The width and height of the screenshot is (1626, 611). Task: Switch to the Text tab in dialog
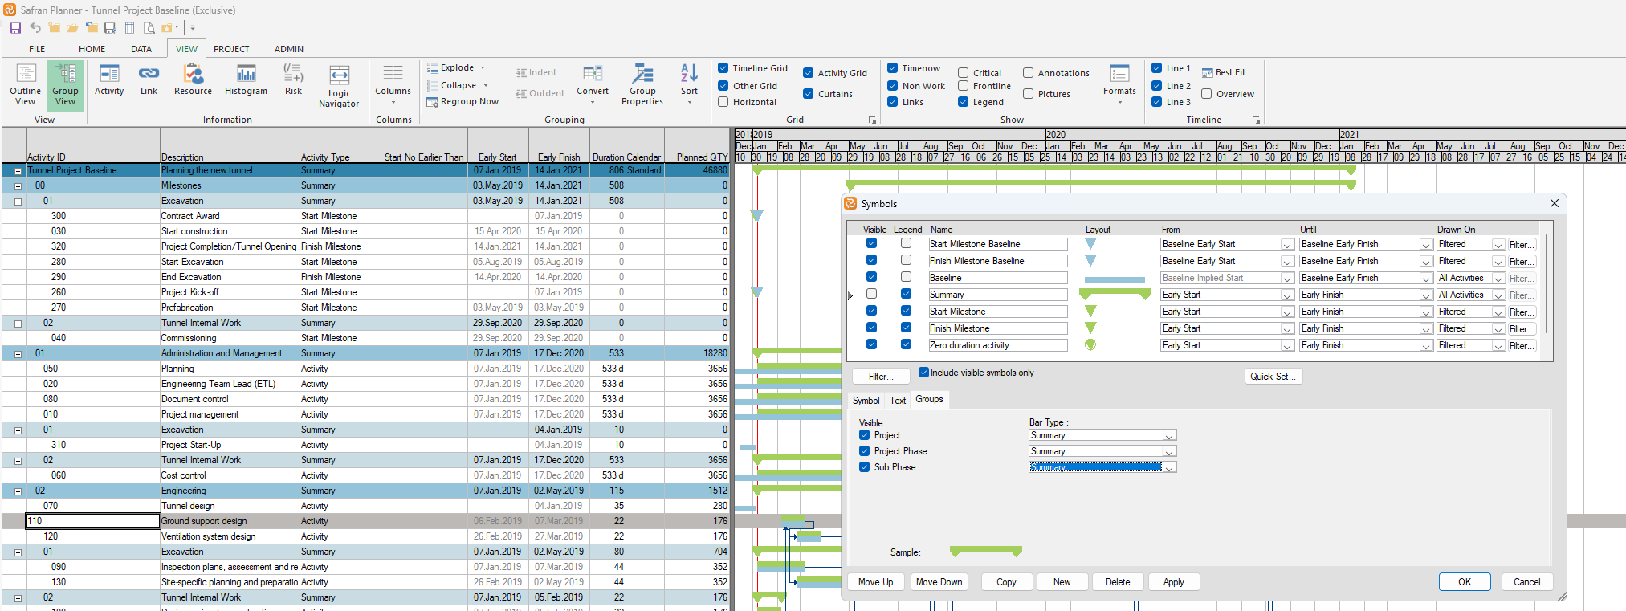[x=898, y=401]
